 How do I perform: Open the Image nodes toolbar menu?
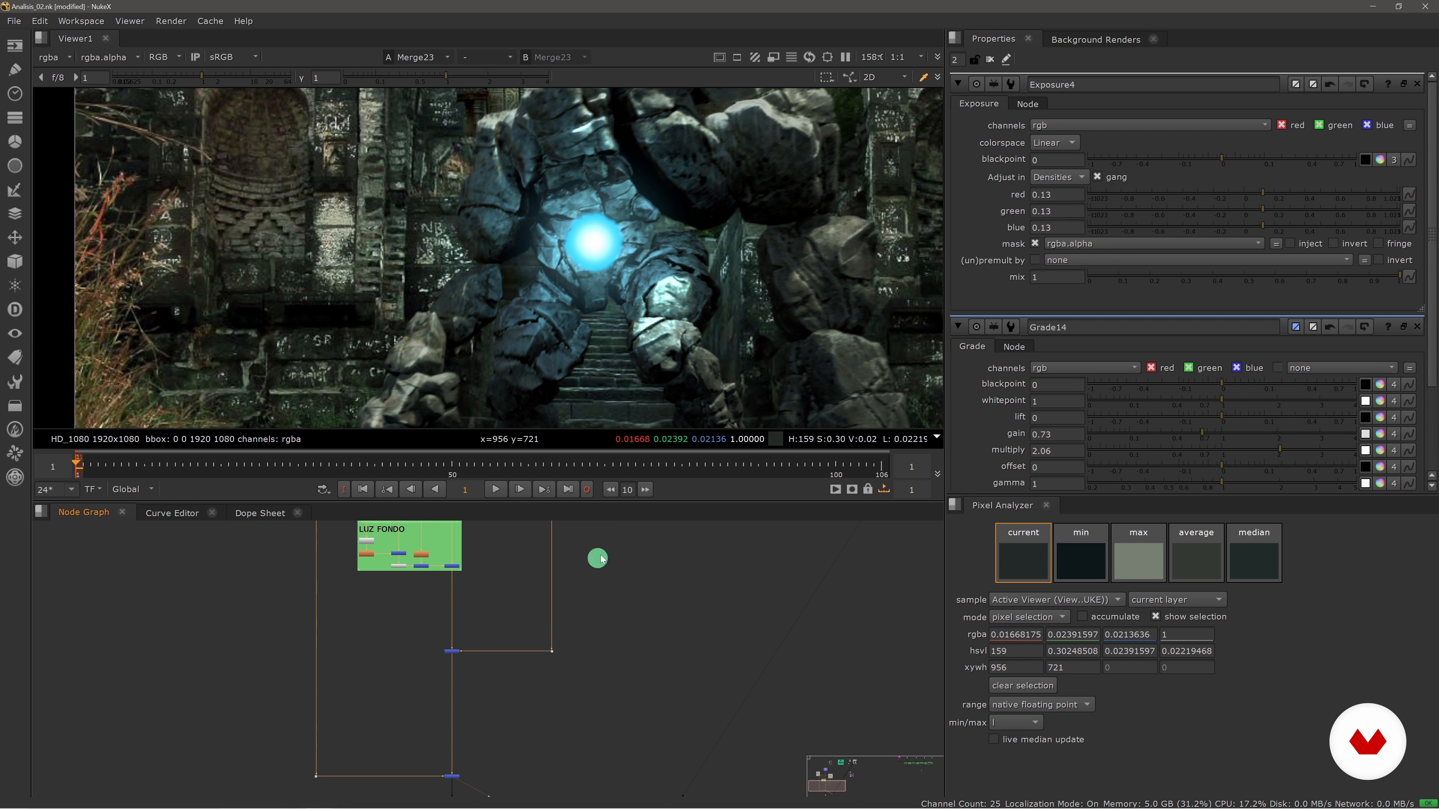click(x=15, y=46)
